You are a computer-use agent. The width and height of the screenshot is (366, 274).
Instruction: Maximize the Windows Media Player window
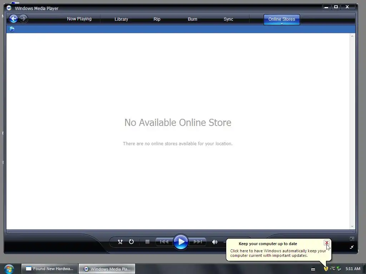pyautogui.click(x=336, y=7)
